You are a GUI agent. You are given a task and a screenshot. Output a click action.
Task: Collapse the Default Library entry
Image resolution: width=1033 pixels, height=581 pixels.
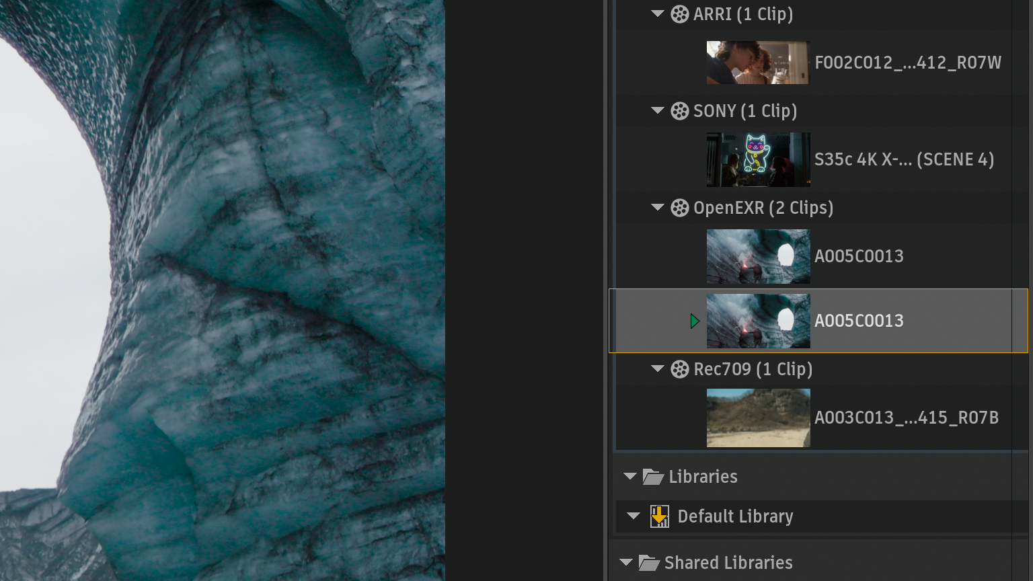click(x=634, y=516)
